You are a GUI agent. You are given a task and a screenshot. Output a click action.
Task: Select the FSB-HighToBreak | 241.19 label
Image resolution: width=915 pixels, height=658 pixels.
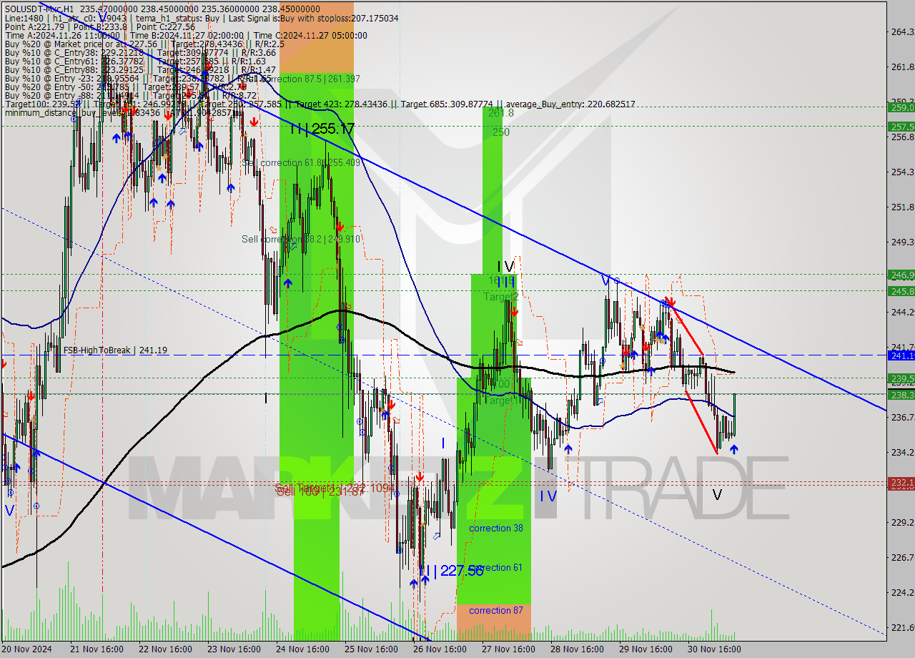click(x=115, y=350)
